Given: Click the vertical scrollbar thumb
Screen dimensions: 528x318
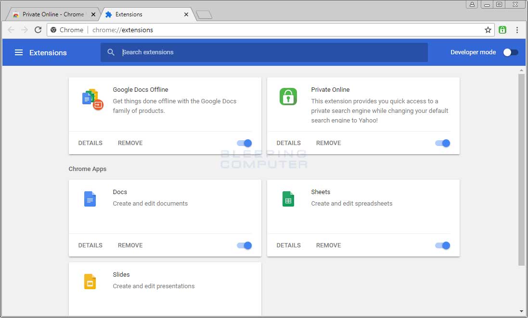Looking at the screenshot, I should [521, 170].
